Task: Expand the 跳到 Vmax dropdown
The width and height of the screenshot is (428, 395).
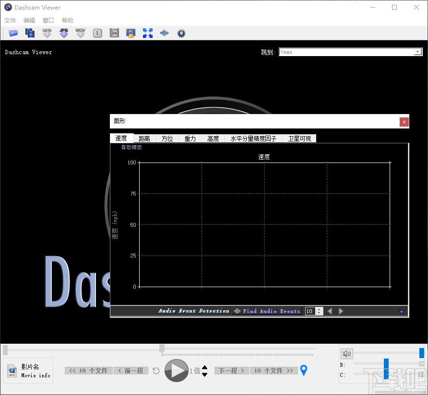Action: [417, 52]
